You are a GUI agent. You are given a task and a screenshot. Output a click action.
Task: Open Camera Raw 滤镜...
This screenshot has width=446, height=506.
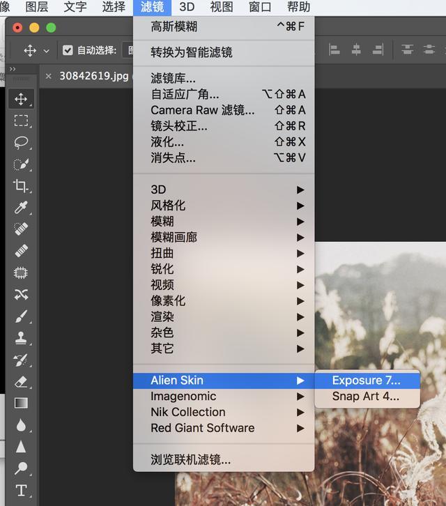point(224,110)
